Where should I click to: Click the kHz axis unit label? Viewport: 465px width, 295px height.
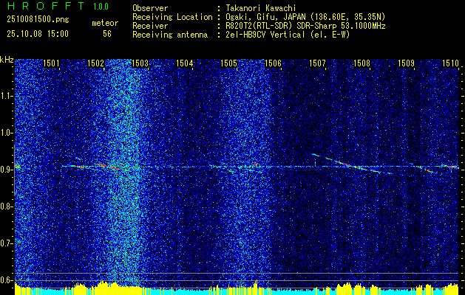click(x=7, y=60)
